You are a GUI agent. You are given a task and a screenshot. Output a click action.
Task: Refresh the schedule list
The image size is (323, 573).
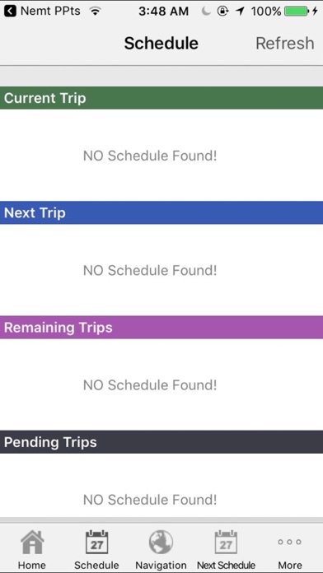tap(284, 43)
